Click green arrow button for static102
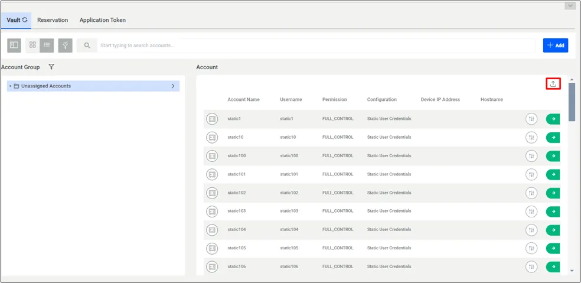Screen dimensions: 581x283 pos(553,193)
